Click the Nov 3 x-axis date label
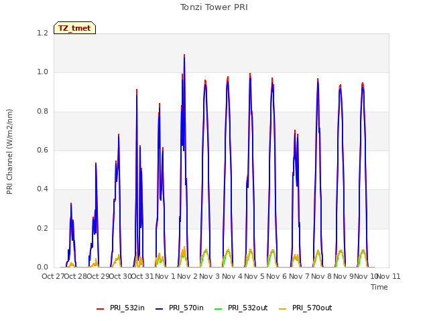 [210, 276]
